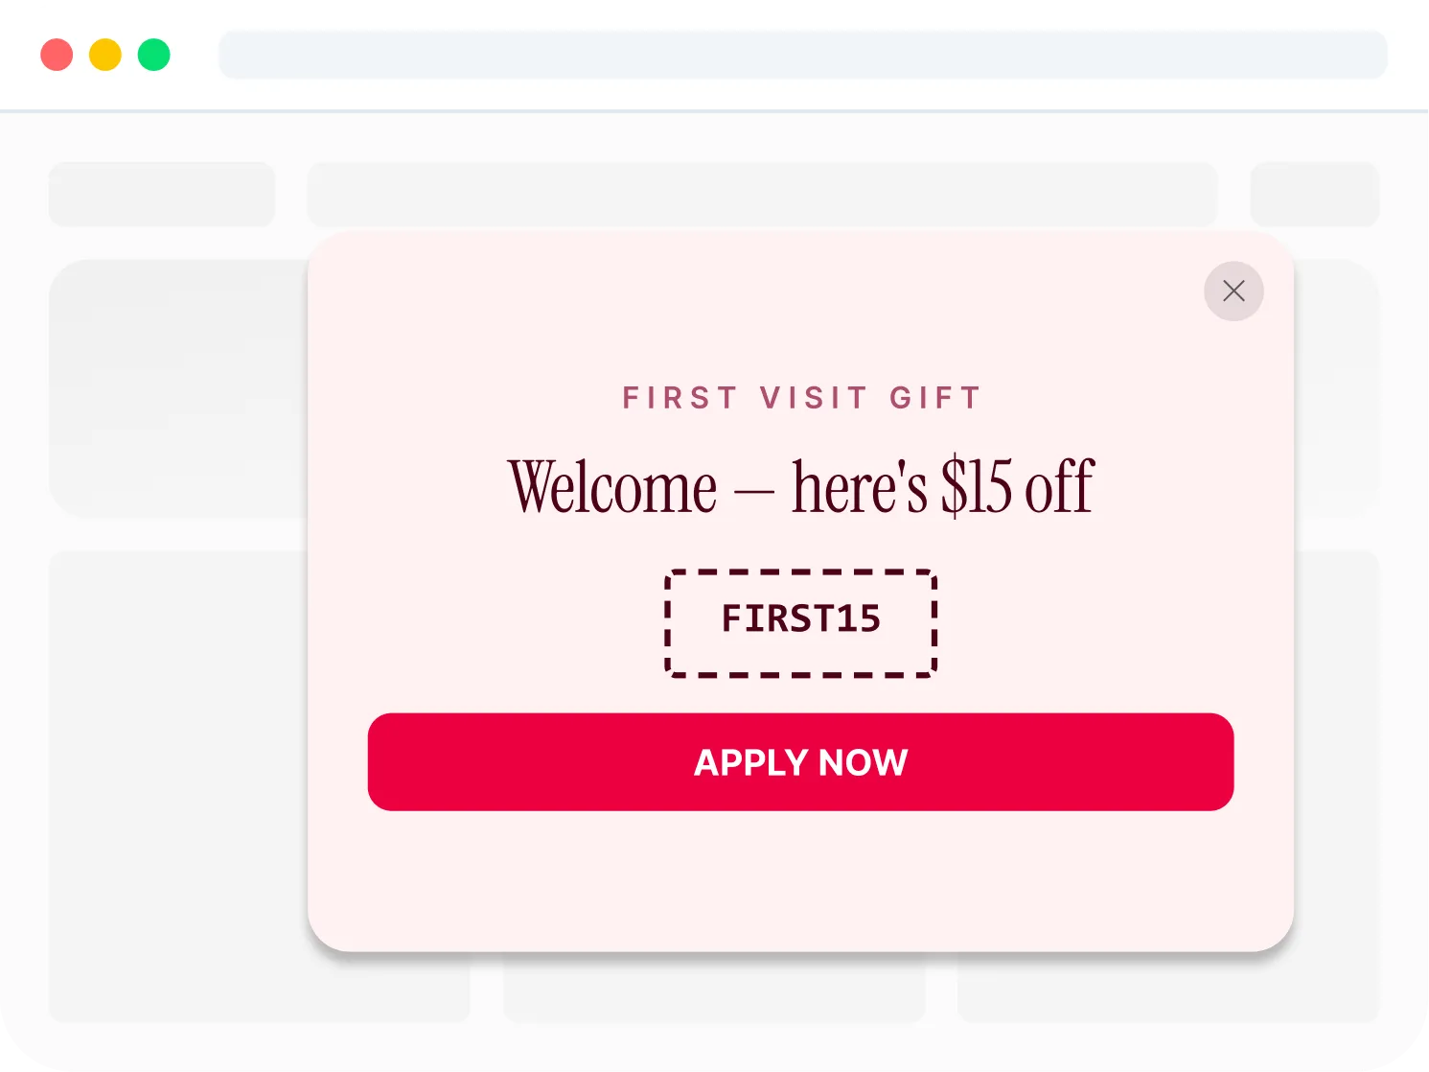Screen dimensions: 1429x1072
Task: Click the top-left header placeholder block
Action: (x=162, y=195)
